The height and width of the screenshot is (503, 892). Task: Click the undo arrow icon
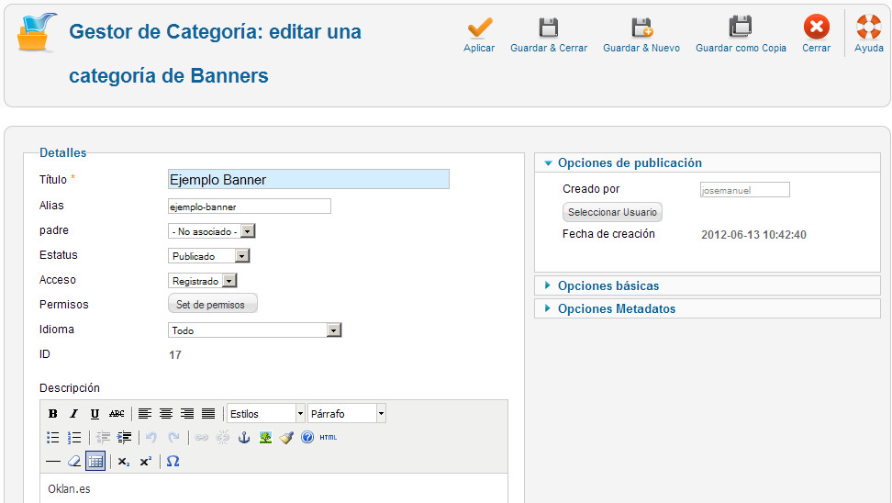pos(151,438)
